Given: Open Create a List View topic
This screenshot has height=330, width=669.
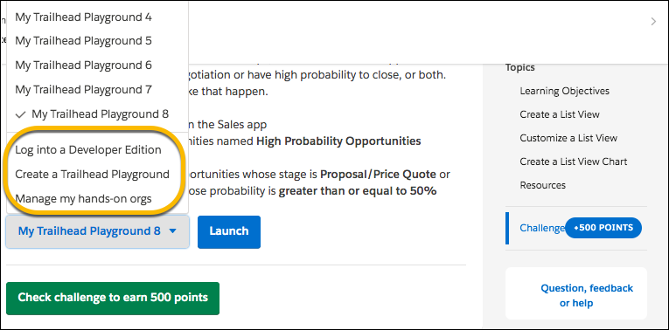Looking at the screenshot, I should 560,114.
